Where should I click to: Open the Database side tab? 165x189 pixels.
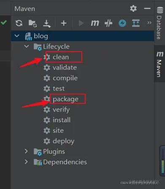(160, 23)
